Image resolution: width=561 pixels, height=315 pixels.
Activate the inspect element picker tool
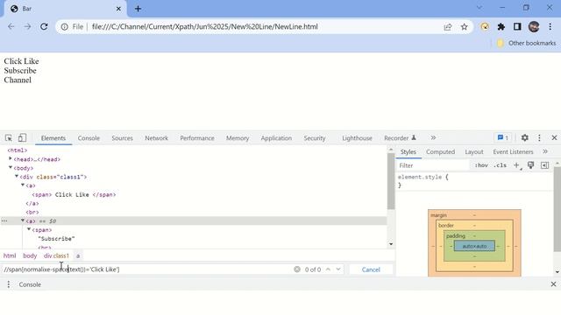[x=9, y=138]
